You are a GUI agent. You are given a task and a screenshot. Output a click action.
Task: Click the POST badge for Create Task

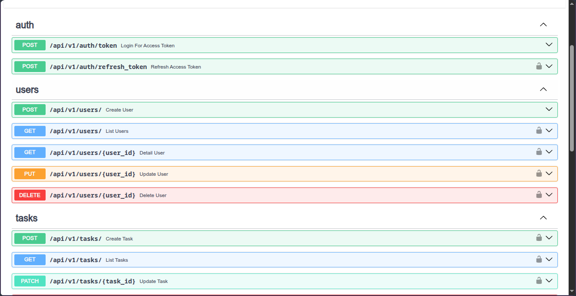click(30, 238)
